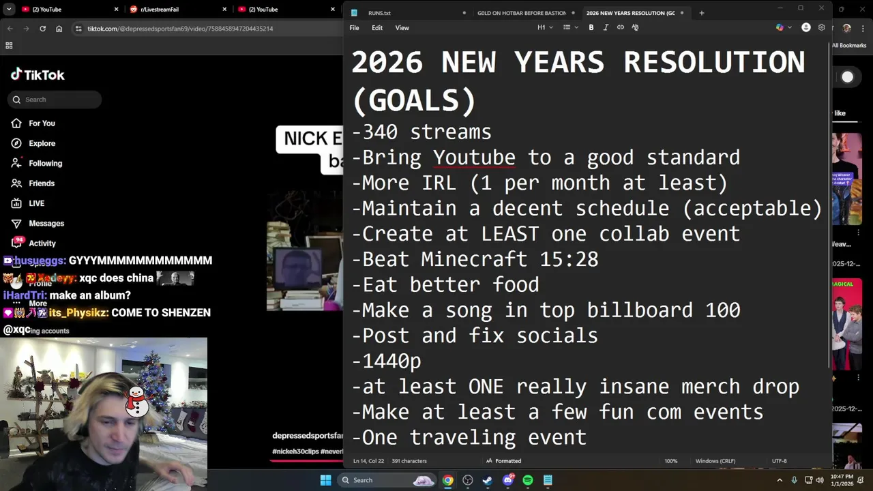Screen dimensions: 873x491
Task: Open the Notepad View menu
Action: pos(402,28)
